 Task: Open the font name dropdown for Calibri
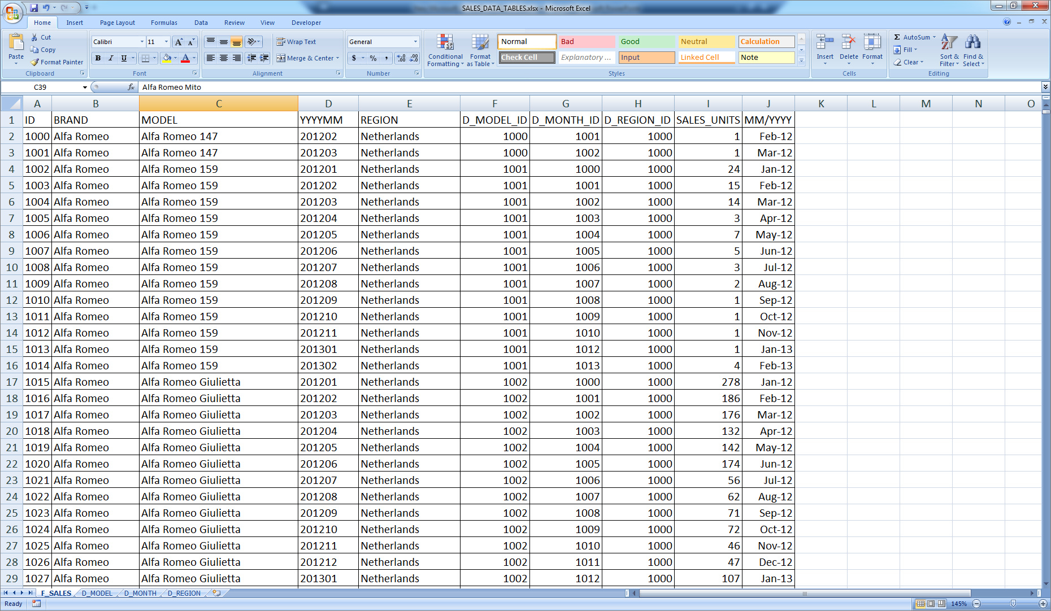point(142,42)
